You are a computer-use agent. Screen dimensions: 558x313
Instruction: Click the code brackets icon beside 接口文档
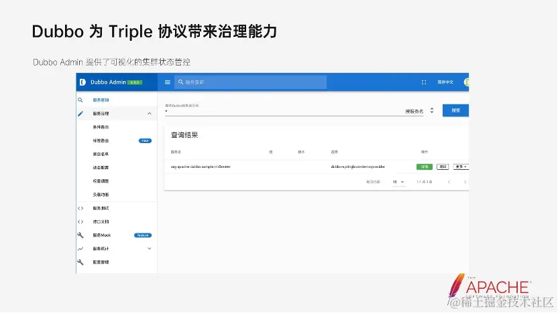80,222
